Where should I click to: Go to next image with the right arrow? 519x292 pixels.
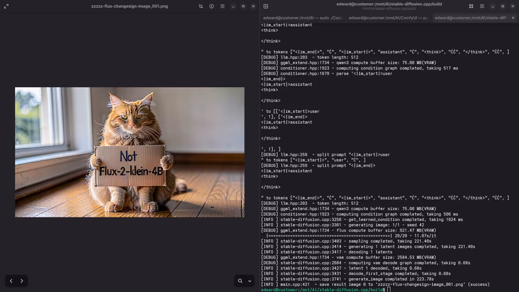22,281
